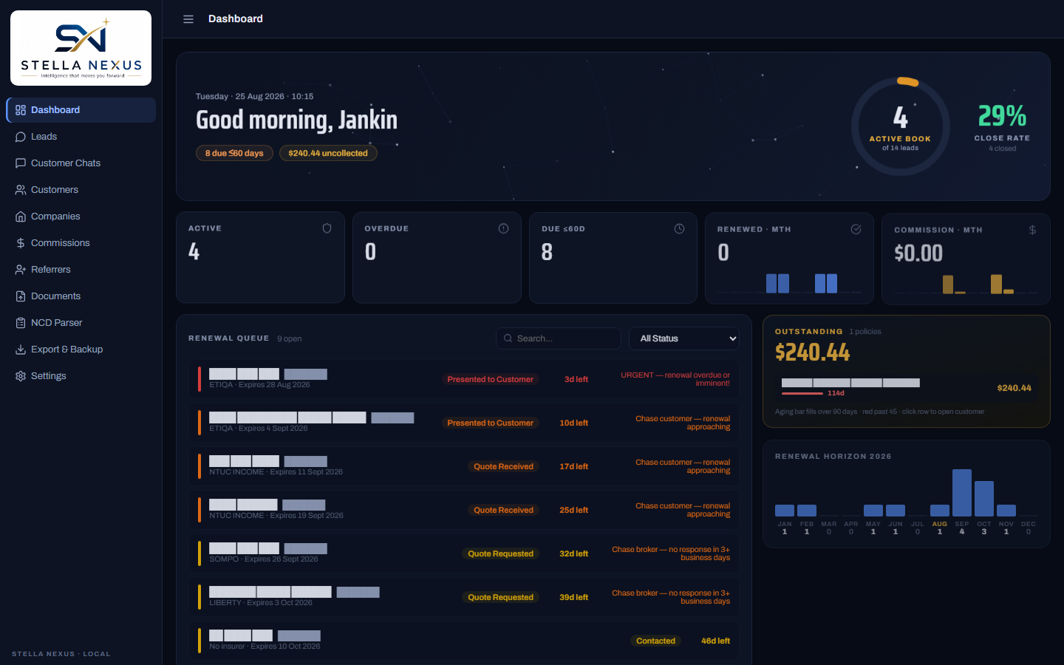1064x665 pixels.
Task: Open the Commission MTH $0.00 card
Action: [x=966, y=259]
